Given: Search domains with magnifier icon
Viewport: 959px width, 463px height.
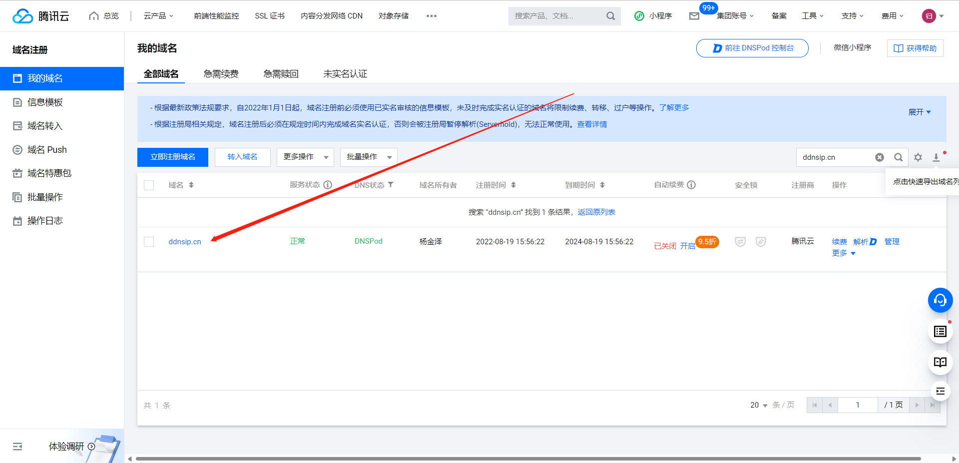Looking at the screenshot, I should pyautogui.click(x=898, y=157).
